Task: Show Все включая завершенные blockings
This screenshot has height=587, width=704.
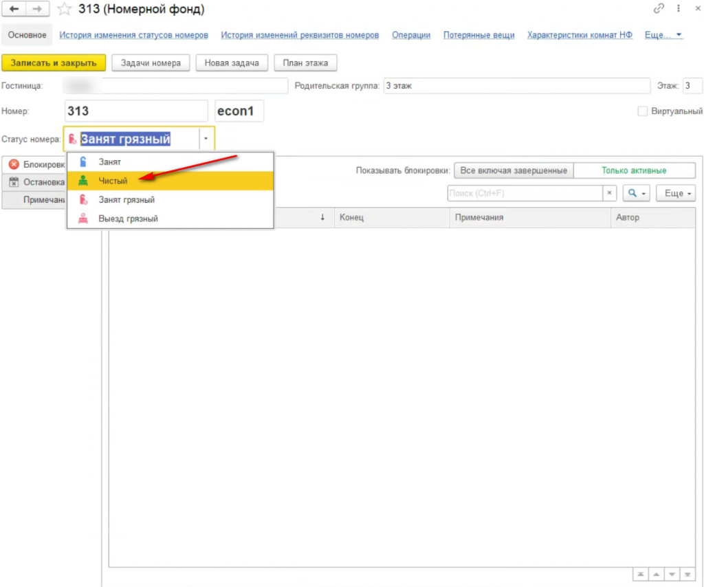Action: pyautogui.click(x=514, y=170)
